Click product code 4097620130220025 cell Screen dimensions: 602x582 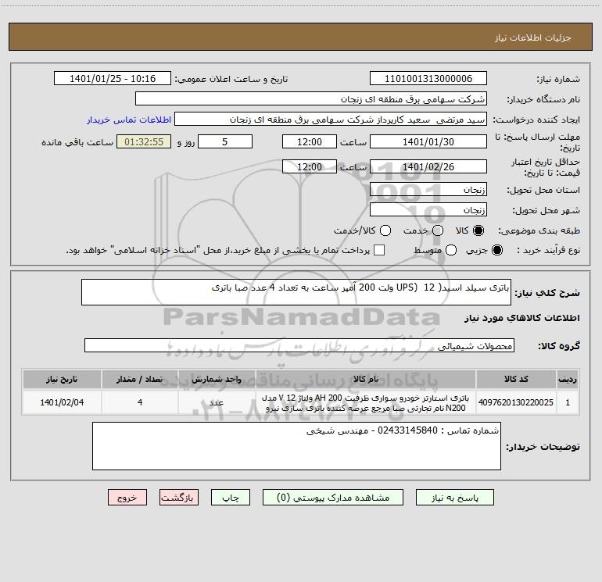pyautogui.click(x=516, y=402)
